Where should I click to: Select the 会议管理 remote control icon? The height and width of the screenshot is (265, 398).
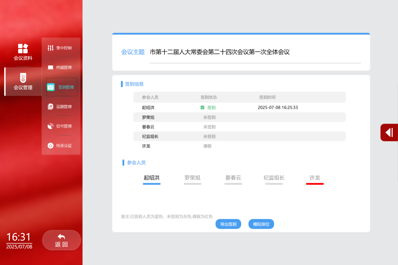point(23,77)
